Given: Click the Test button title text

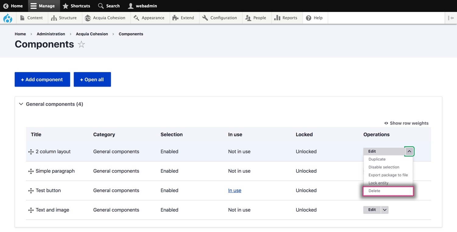Looking at the screenshot, I should tap(48, 191).
